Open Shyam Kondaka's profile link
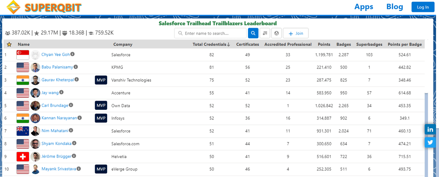439x177 pixels. point(56,144)
